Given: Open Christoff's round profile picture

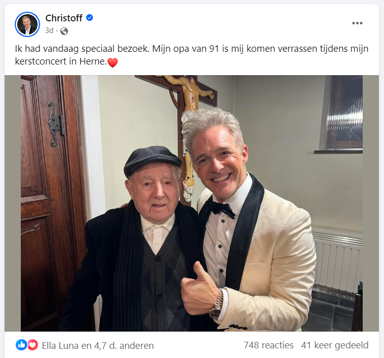Looking at the screenshot, I should click(27, 24).
